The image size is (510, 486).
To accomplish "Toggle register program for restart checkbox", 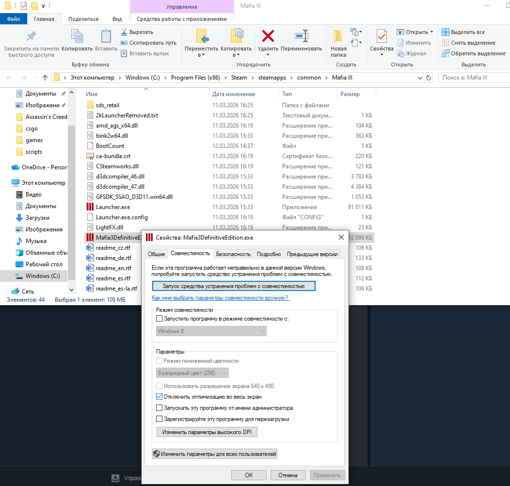I will pyautogui.click(x=159, y=419).
